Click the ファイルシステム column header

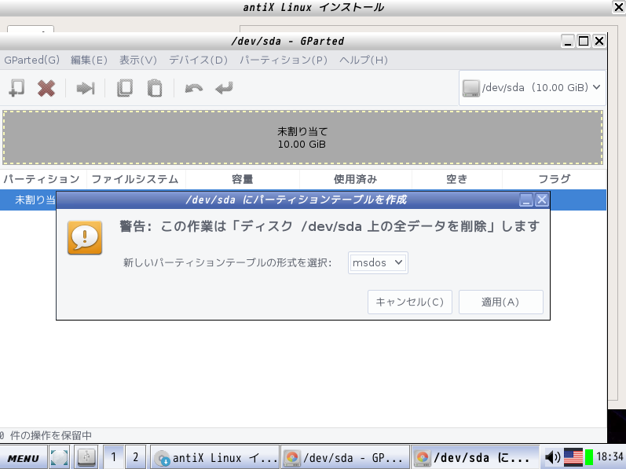tap(136, 179)
